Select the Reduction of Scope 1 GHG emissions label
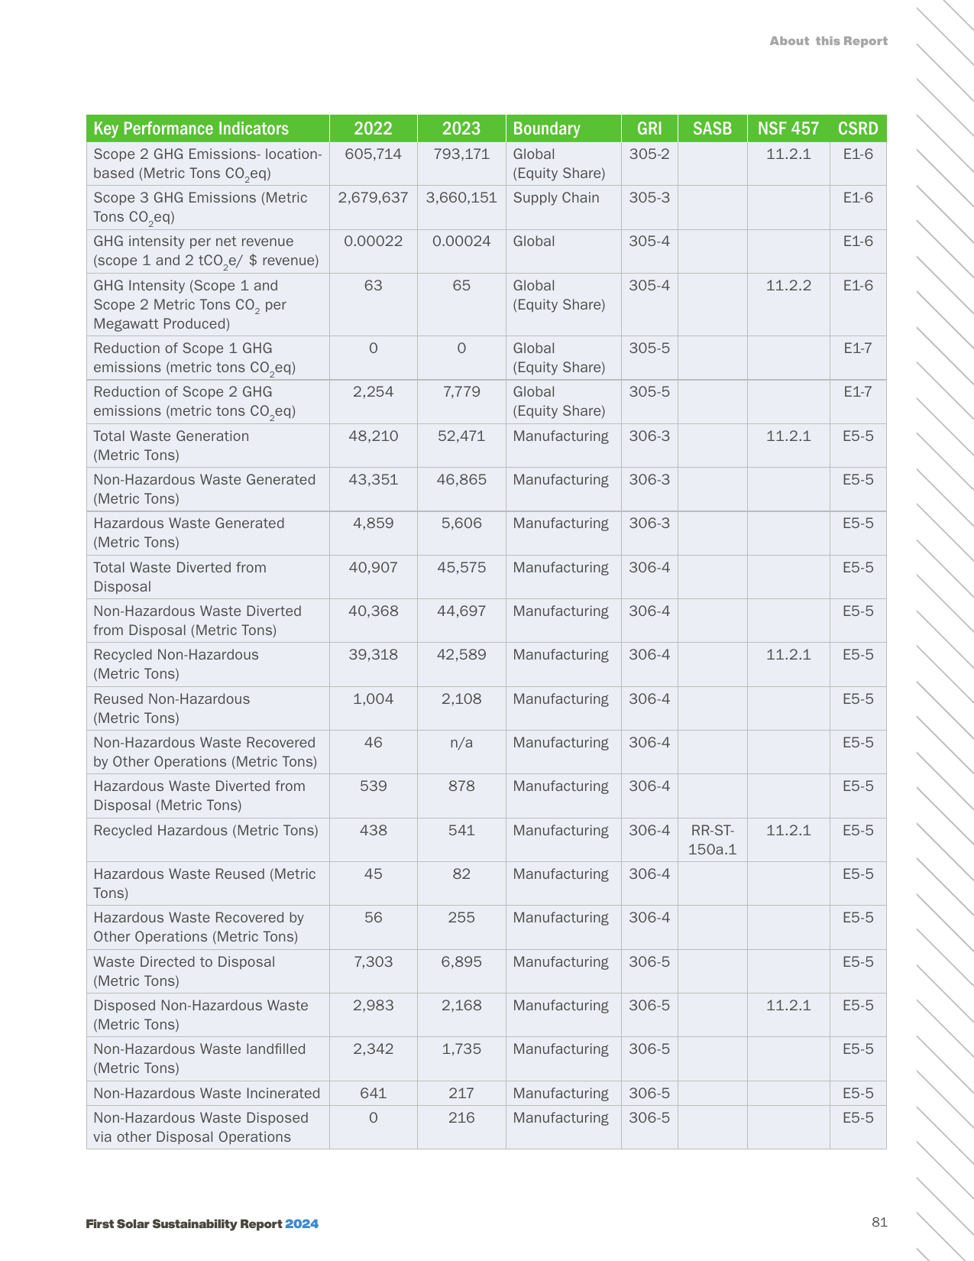Viewport: 974px width, 1261px height. (x=195, y=358)
